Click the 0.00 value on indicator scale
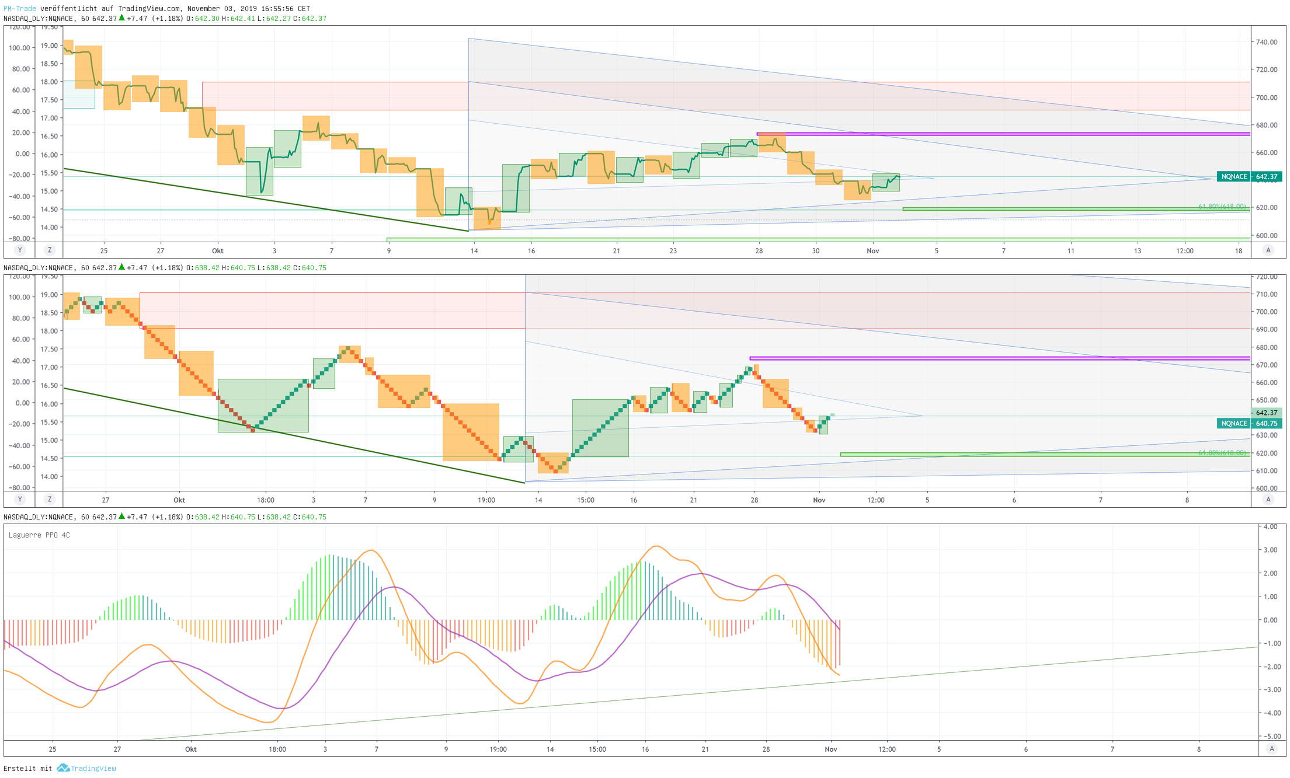Screen dimensions: 1290x778 point(1270,620)
